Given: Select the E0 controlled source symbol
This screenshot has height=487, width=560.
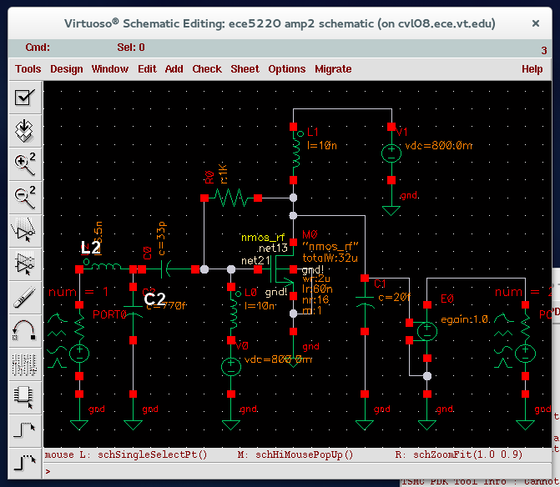Looking at the screenshot, I should click(x=424, y=331).
